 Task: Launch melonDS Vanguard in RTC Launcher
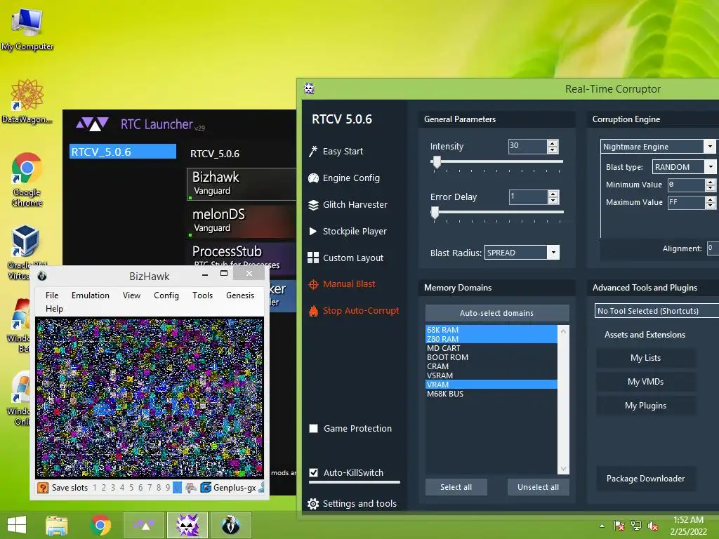click(x=242, y=221)
